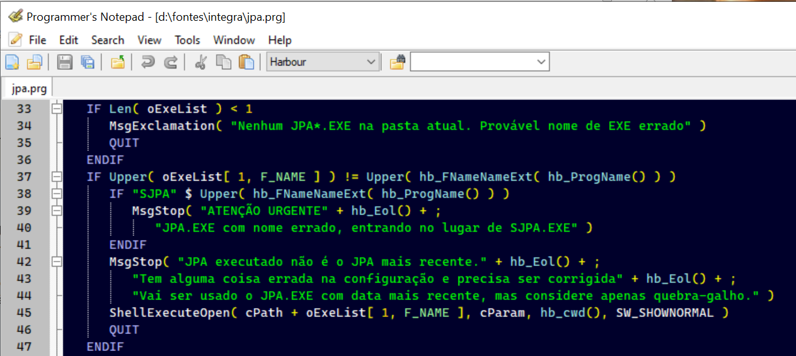Viewport: 796px width, 356px height.
Task: Collapse the fold at line 42
Action: (57, 262)
